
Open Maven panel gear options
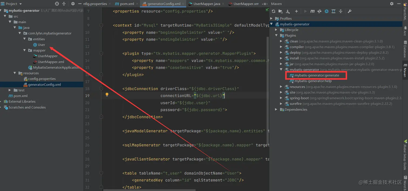(392, 4)
